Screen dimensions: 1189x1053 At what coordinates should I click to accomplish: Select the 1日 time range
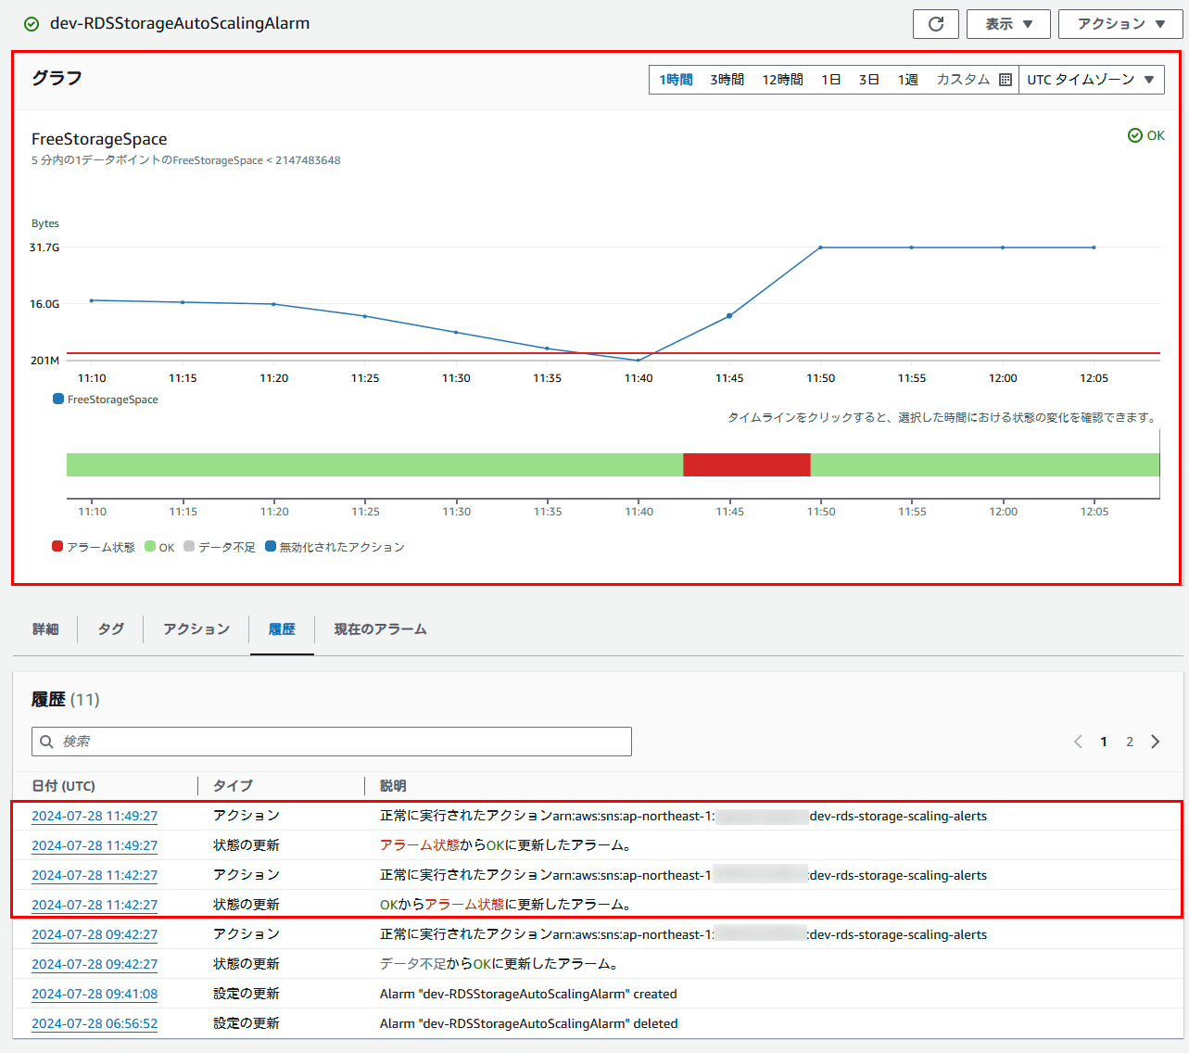(831, 80)
